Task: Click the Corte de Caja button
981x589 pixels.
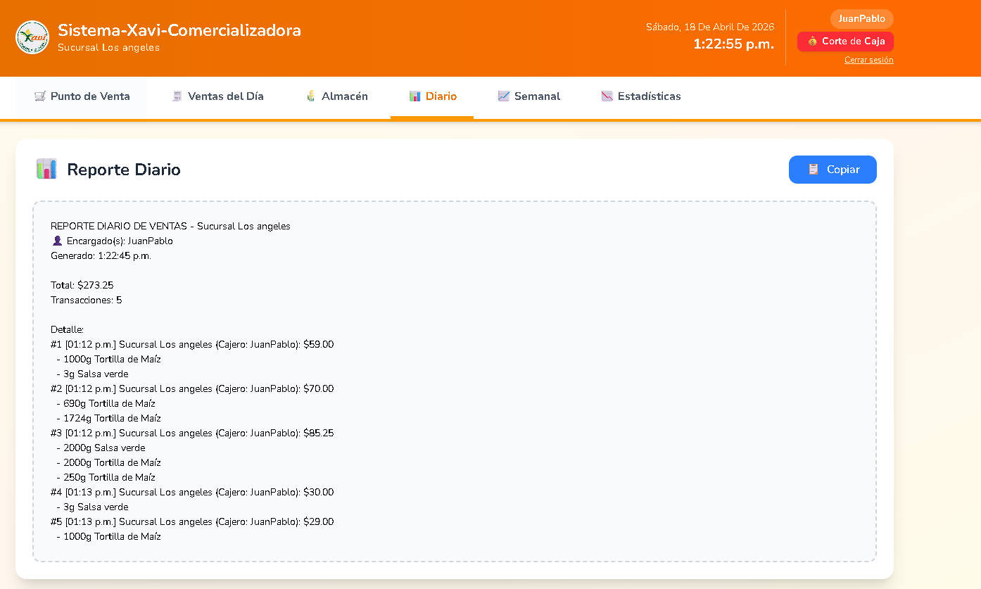Action: (x=845, y=42)
